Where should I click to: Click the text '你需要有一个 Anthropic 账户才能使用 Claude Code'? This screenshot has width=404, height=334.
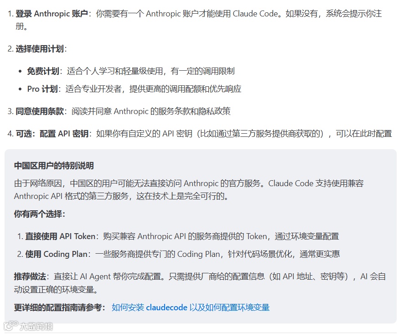coord(187,14)
